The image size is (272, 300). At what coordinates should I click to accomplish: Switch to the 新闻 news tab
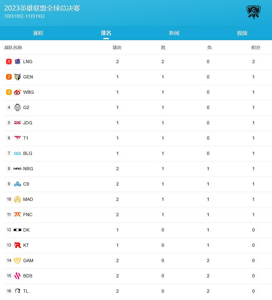coord(174,33)
